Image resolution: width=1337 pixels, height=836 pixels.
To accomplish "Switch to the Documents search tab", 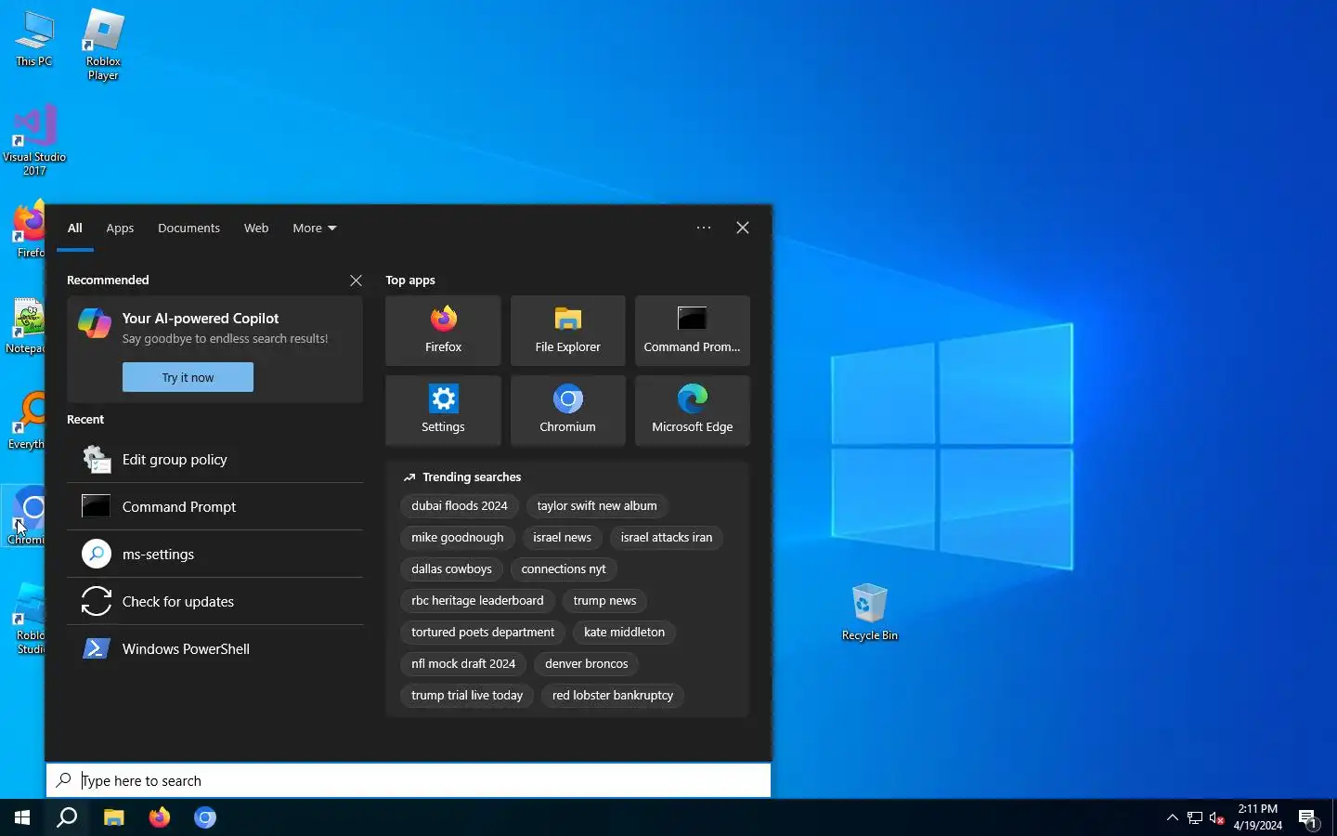I will pos(188,228).
